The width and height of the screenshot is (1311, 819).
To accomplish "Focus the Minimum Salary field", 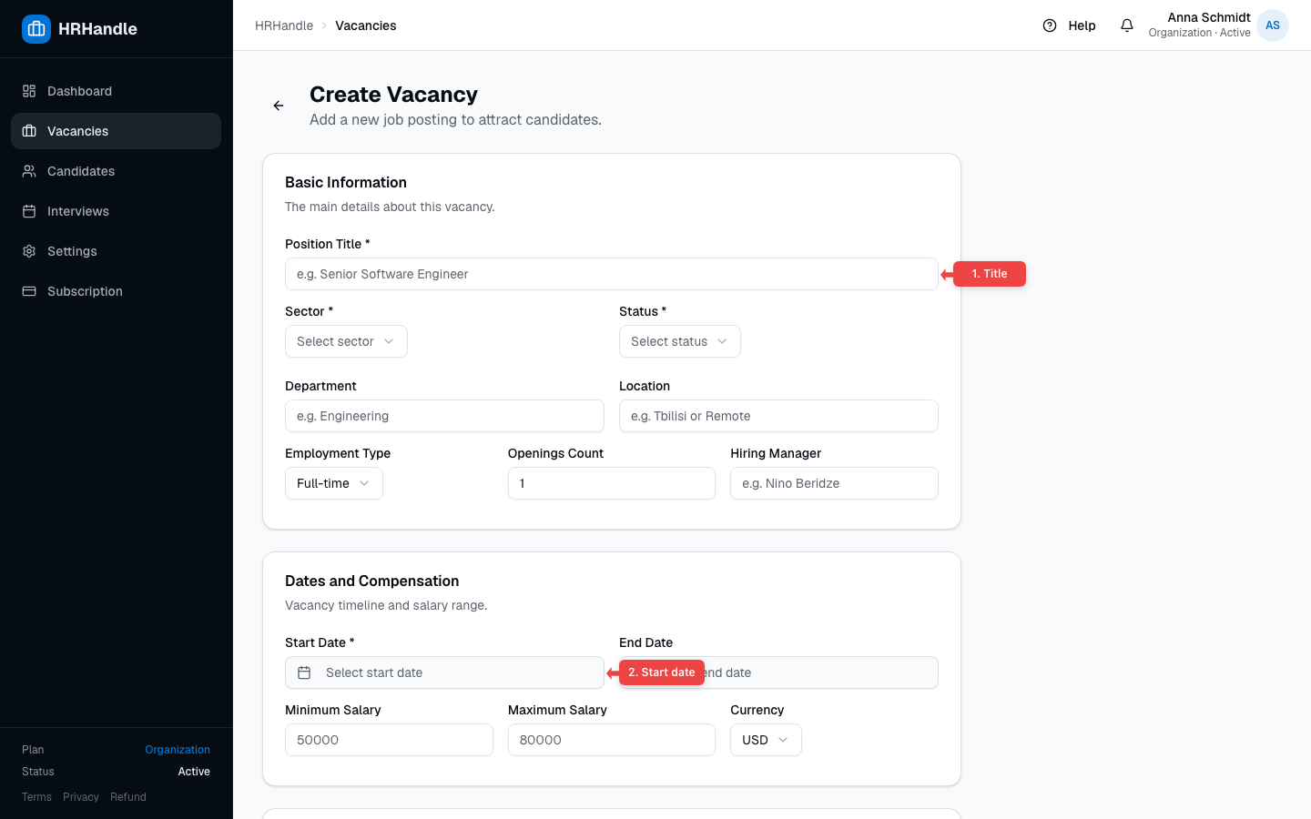I will coord(389,740).
